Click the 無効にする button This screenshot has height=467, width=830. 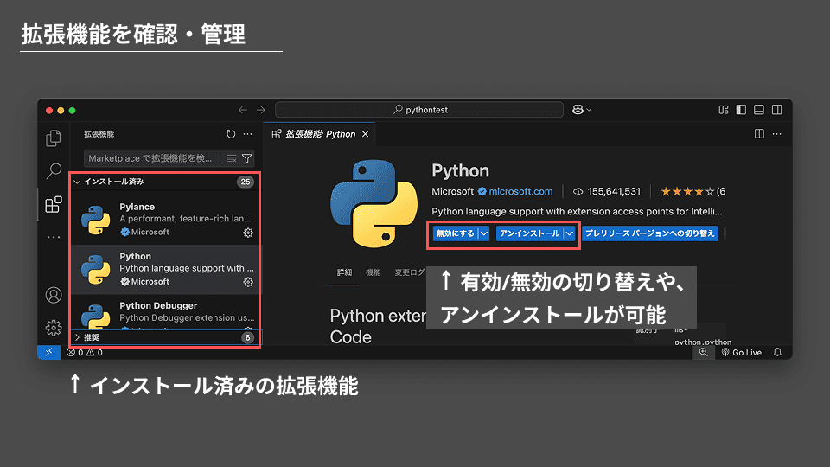click(x=456, y=233)
